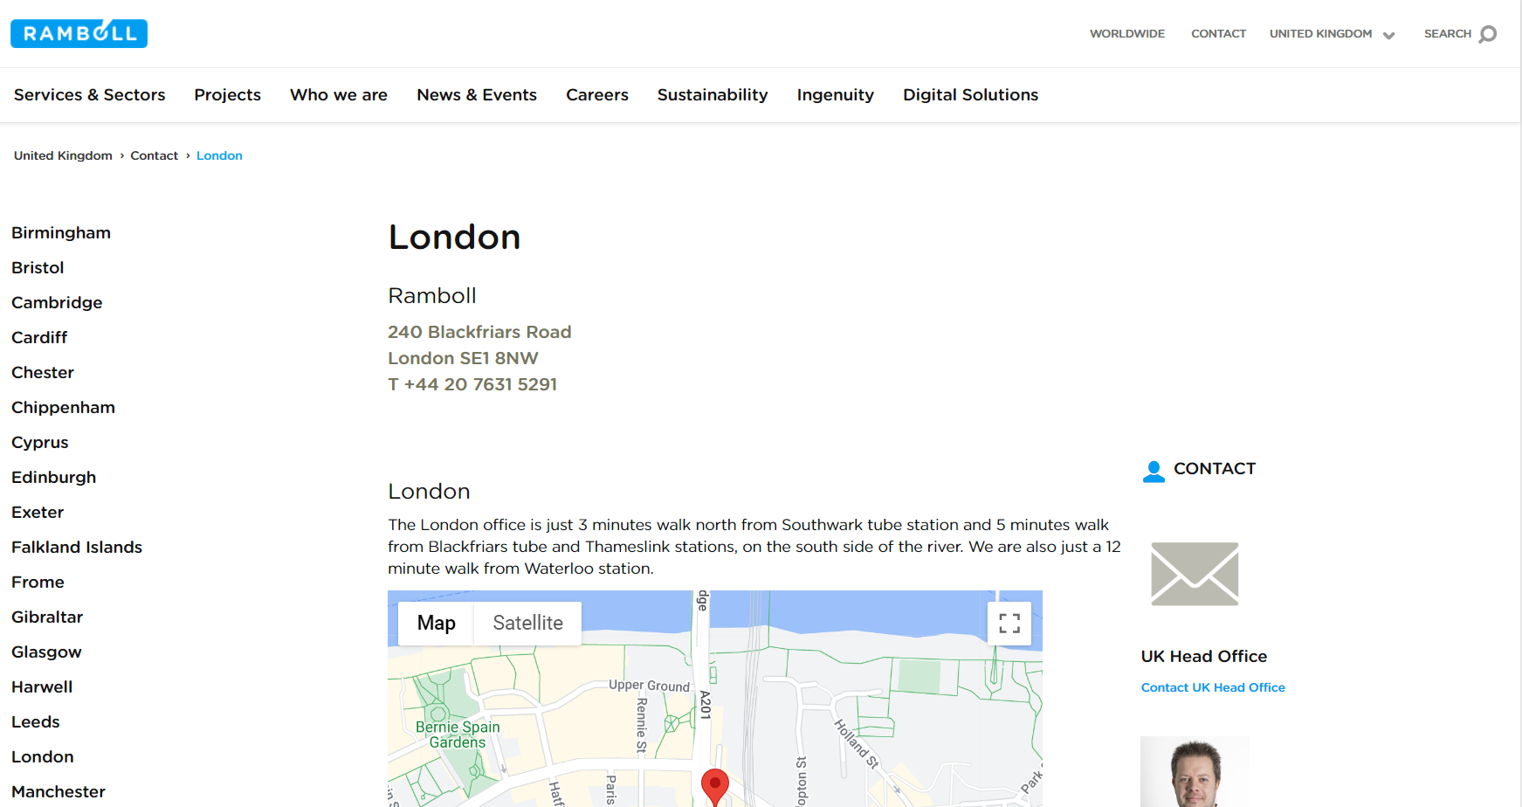Select Gibraltar office in sidebar
The image size is (1522, 807).
[47, 617]
